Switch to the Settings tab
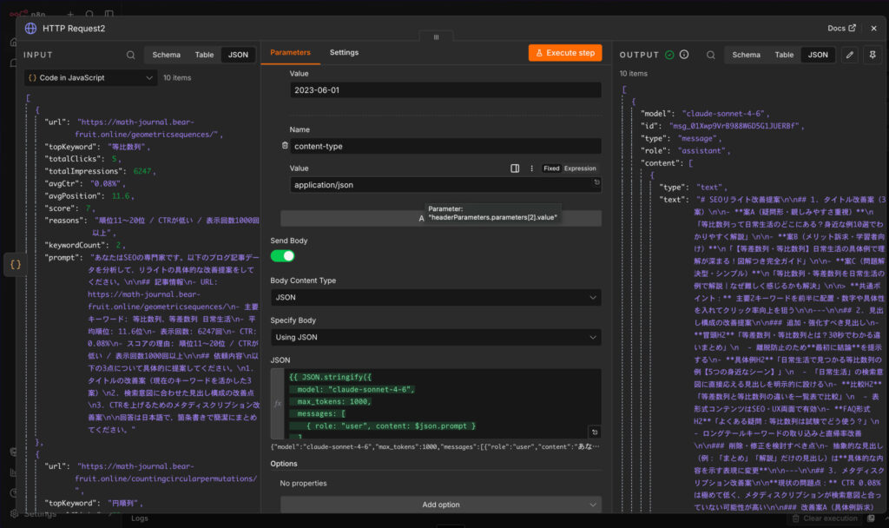 tap(344, 52)
